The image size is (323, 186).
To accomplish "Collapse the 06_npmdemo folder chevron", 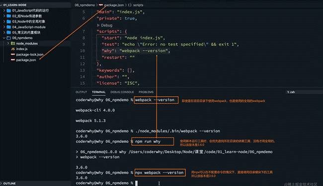I will point(4,38).
